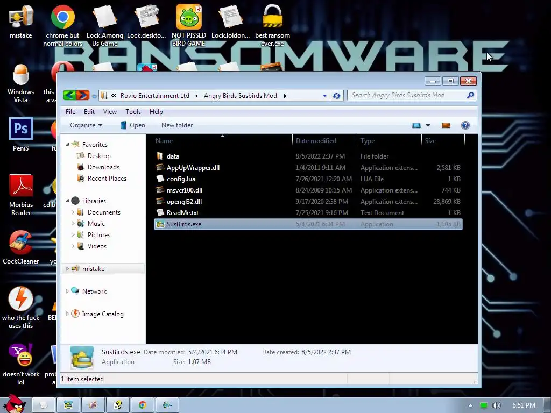This screenshot has height=413, width=551.
Task: Open the Tools menu
Action: coord(133,112)
